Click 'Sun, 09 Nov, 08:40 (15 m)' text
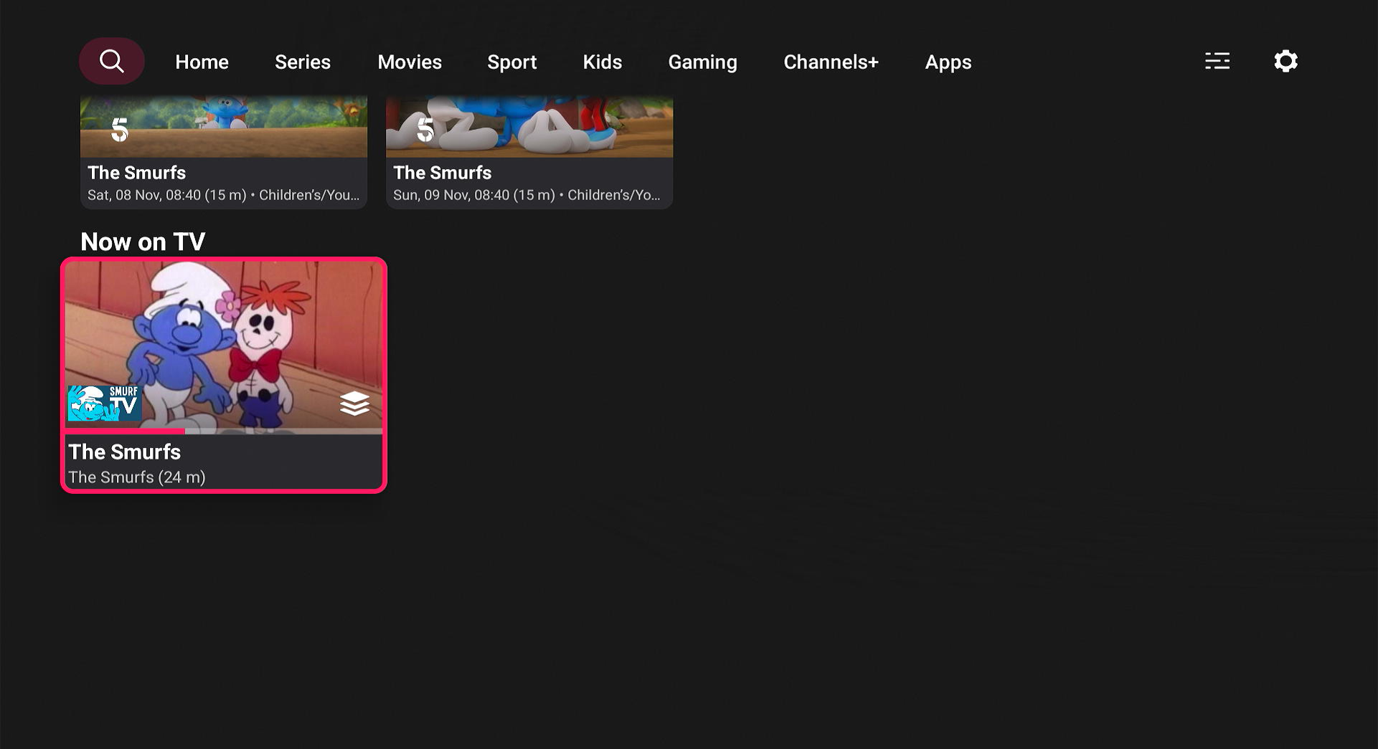 pos(473,195)
